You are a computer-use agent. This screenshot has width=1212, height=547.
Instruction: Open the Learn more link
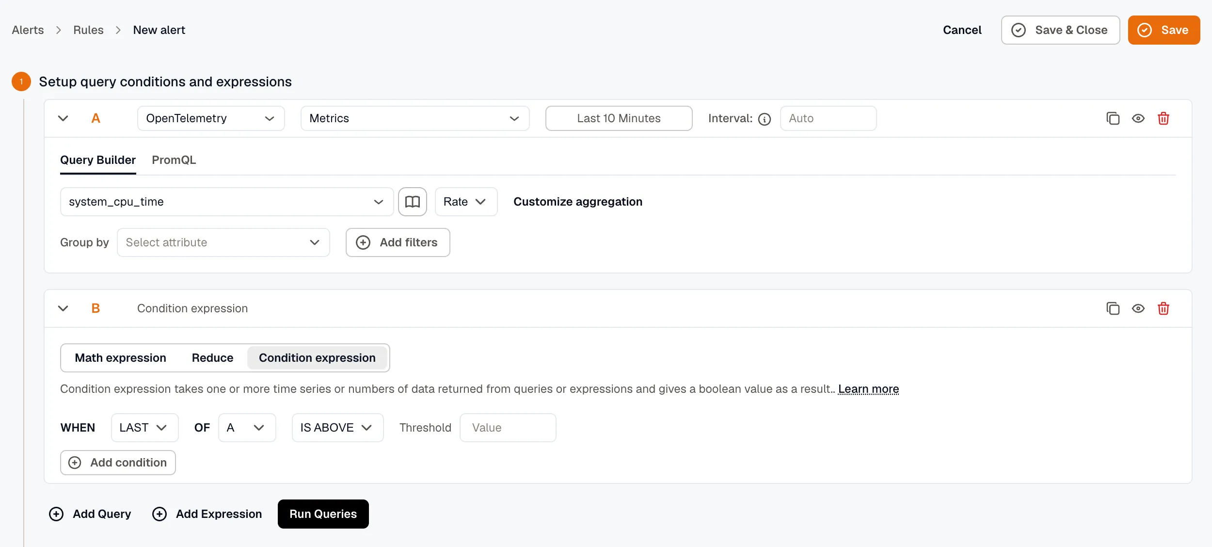[868, 389]
